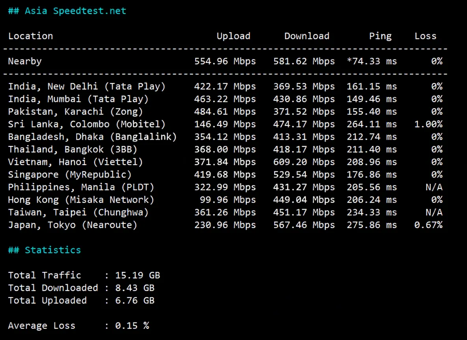467x340 pixels.
Task: Select Tokyo download value 567.46 Mbps
Action: (x=304, y=225)
